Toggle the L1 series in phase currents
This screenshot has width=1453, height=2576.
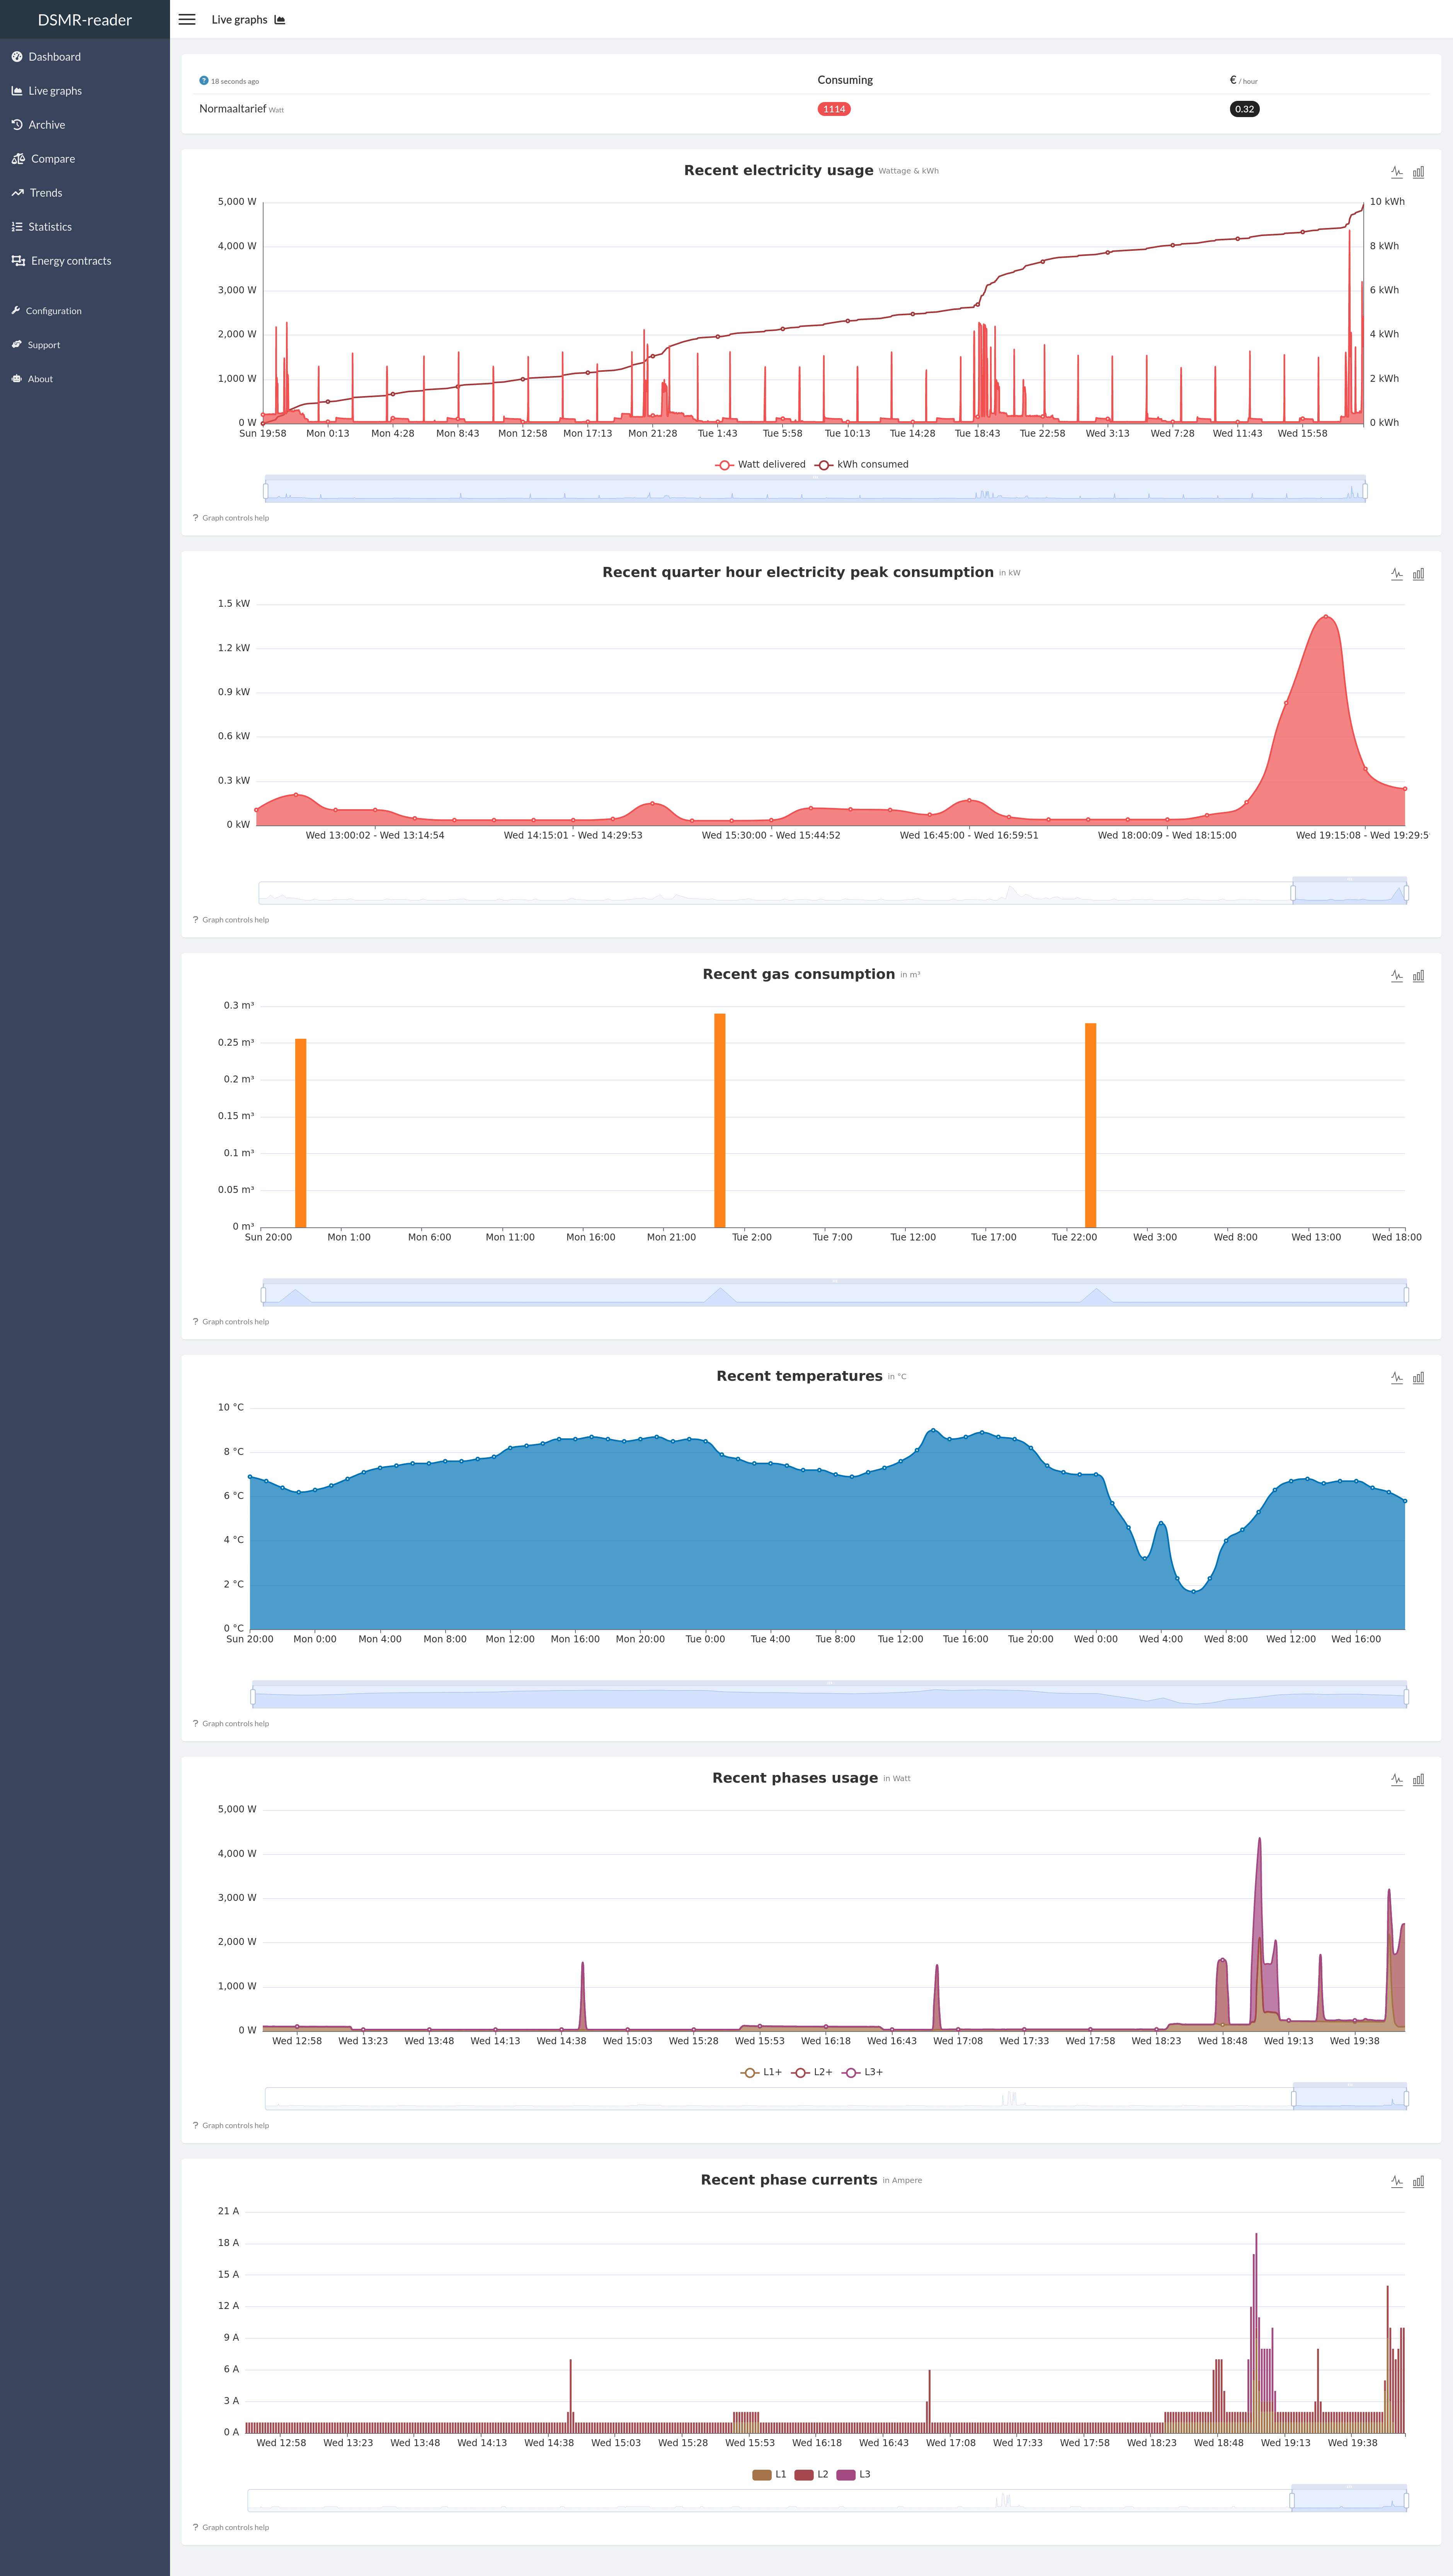(x=769, y=2474)
